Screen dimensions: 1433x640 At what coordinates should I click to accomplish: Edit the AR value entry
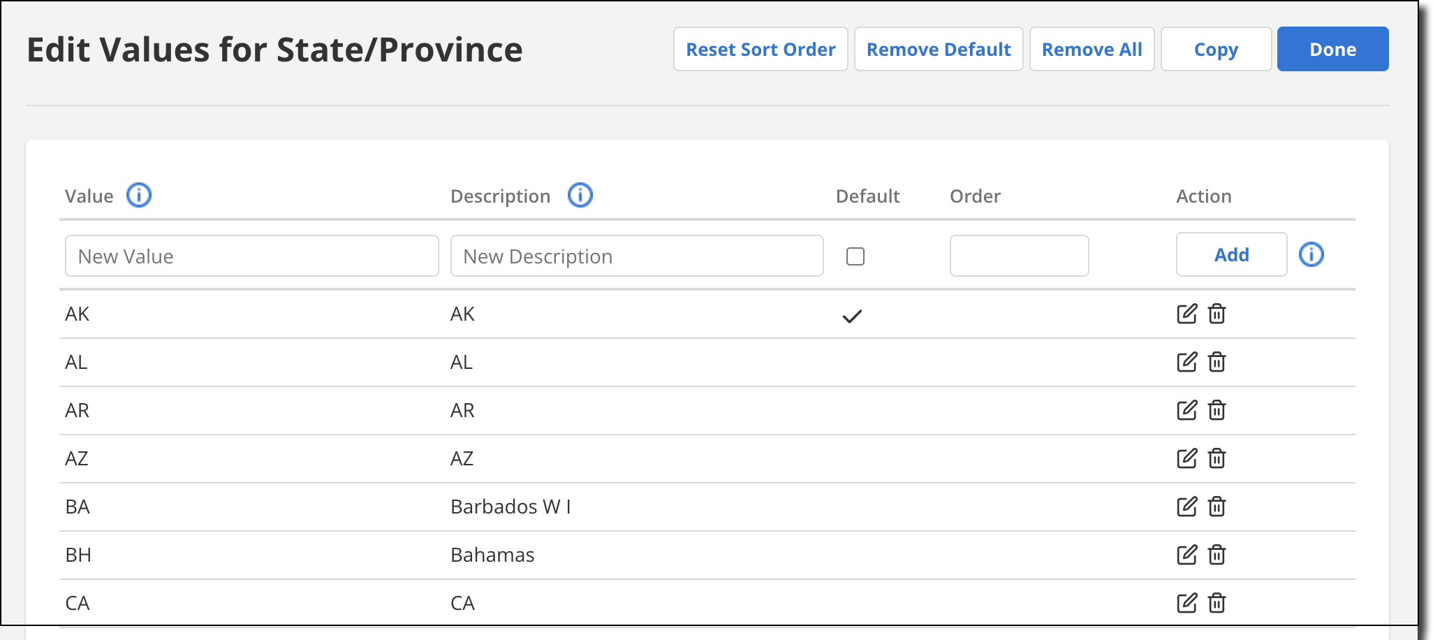click(1186, 410)
